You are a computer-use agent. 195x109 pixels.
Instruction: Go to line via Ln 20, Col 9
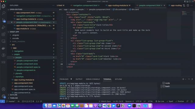coord(118,101)
